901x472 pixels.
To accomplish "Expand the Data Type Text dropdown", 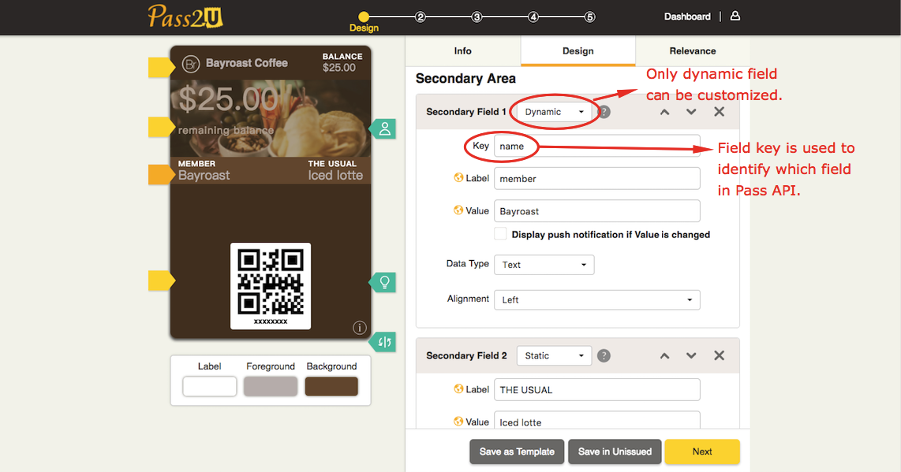I will point(544,265).
